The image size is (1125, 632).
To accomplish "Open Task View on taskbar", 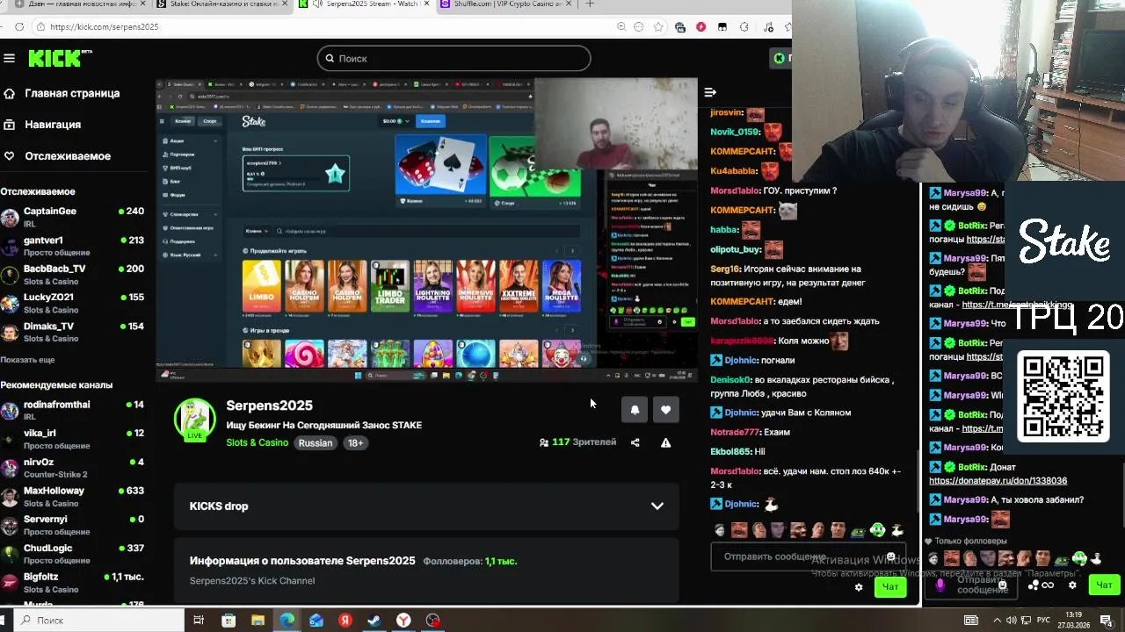I will [199, 621].
